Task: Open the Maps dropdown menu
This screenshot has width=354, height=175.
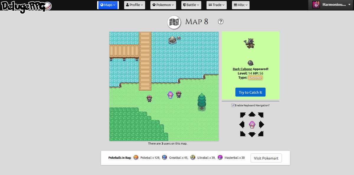Action: pos(108,5)
